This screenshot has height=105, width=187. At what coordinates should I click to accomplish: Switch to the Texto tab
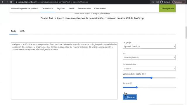point(13,31)
